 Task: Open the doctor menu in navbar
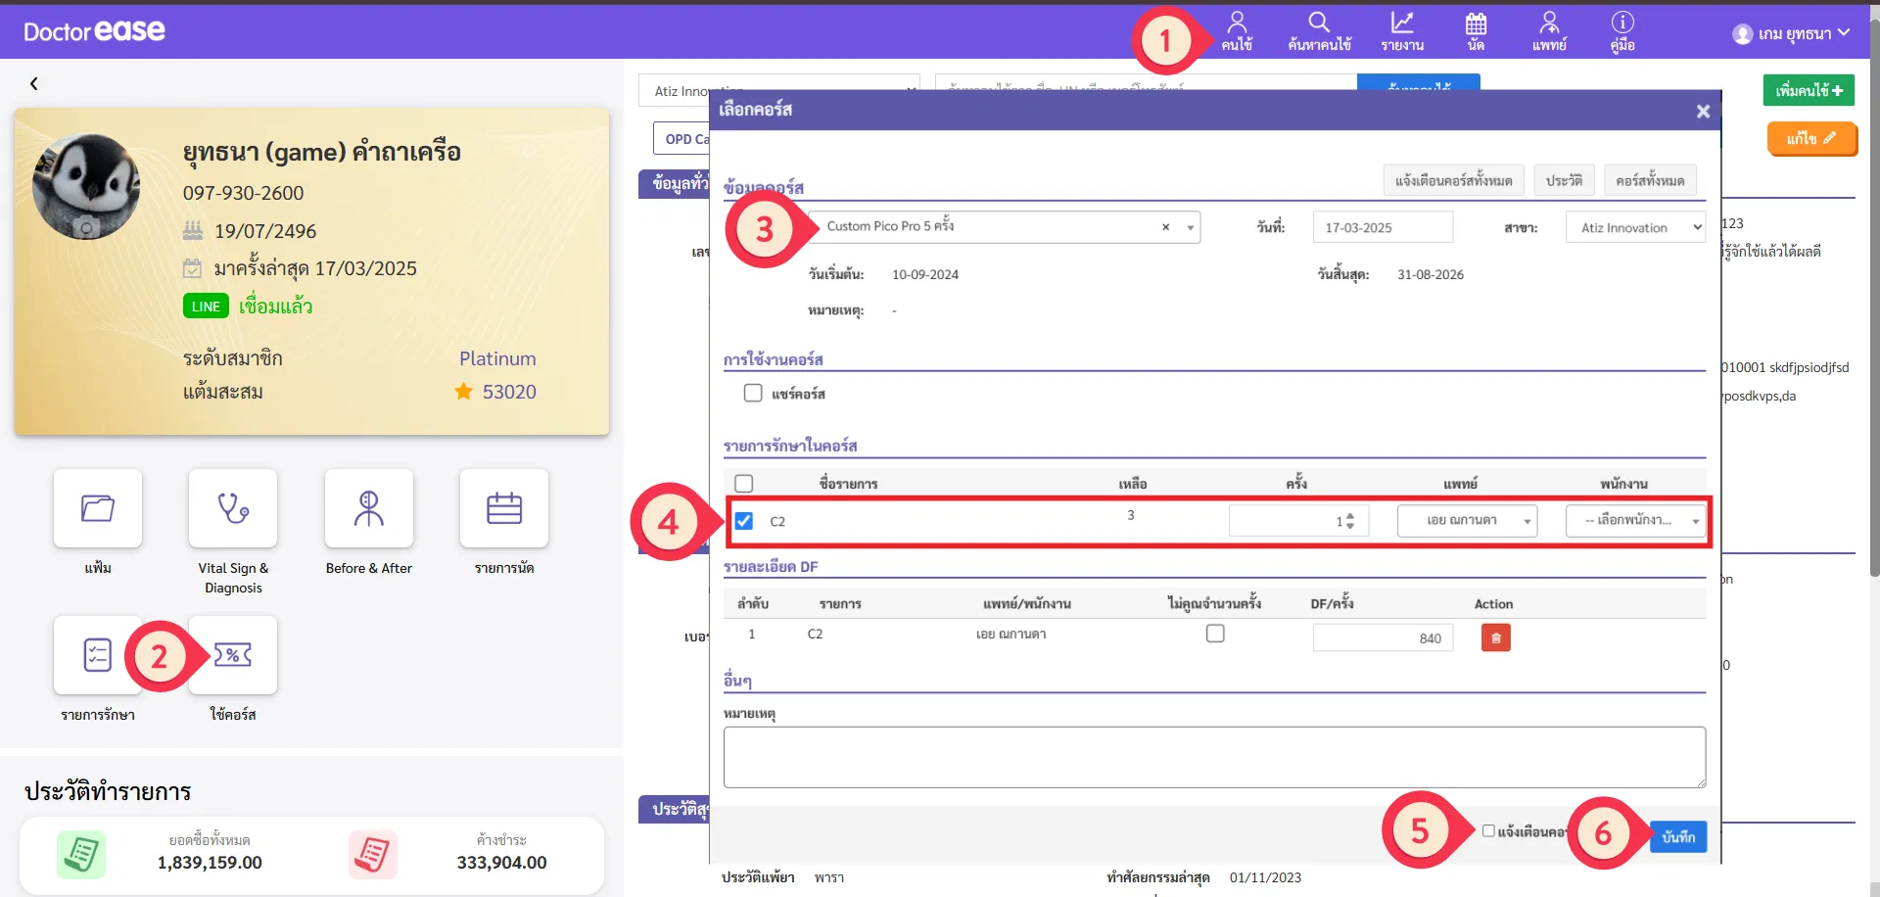pos(1549,31)
